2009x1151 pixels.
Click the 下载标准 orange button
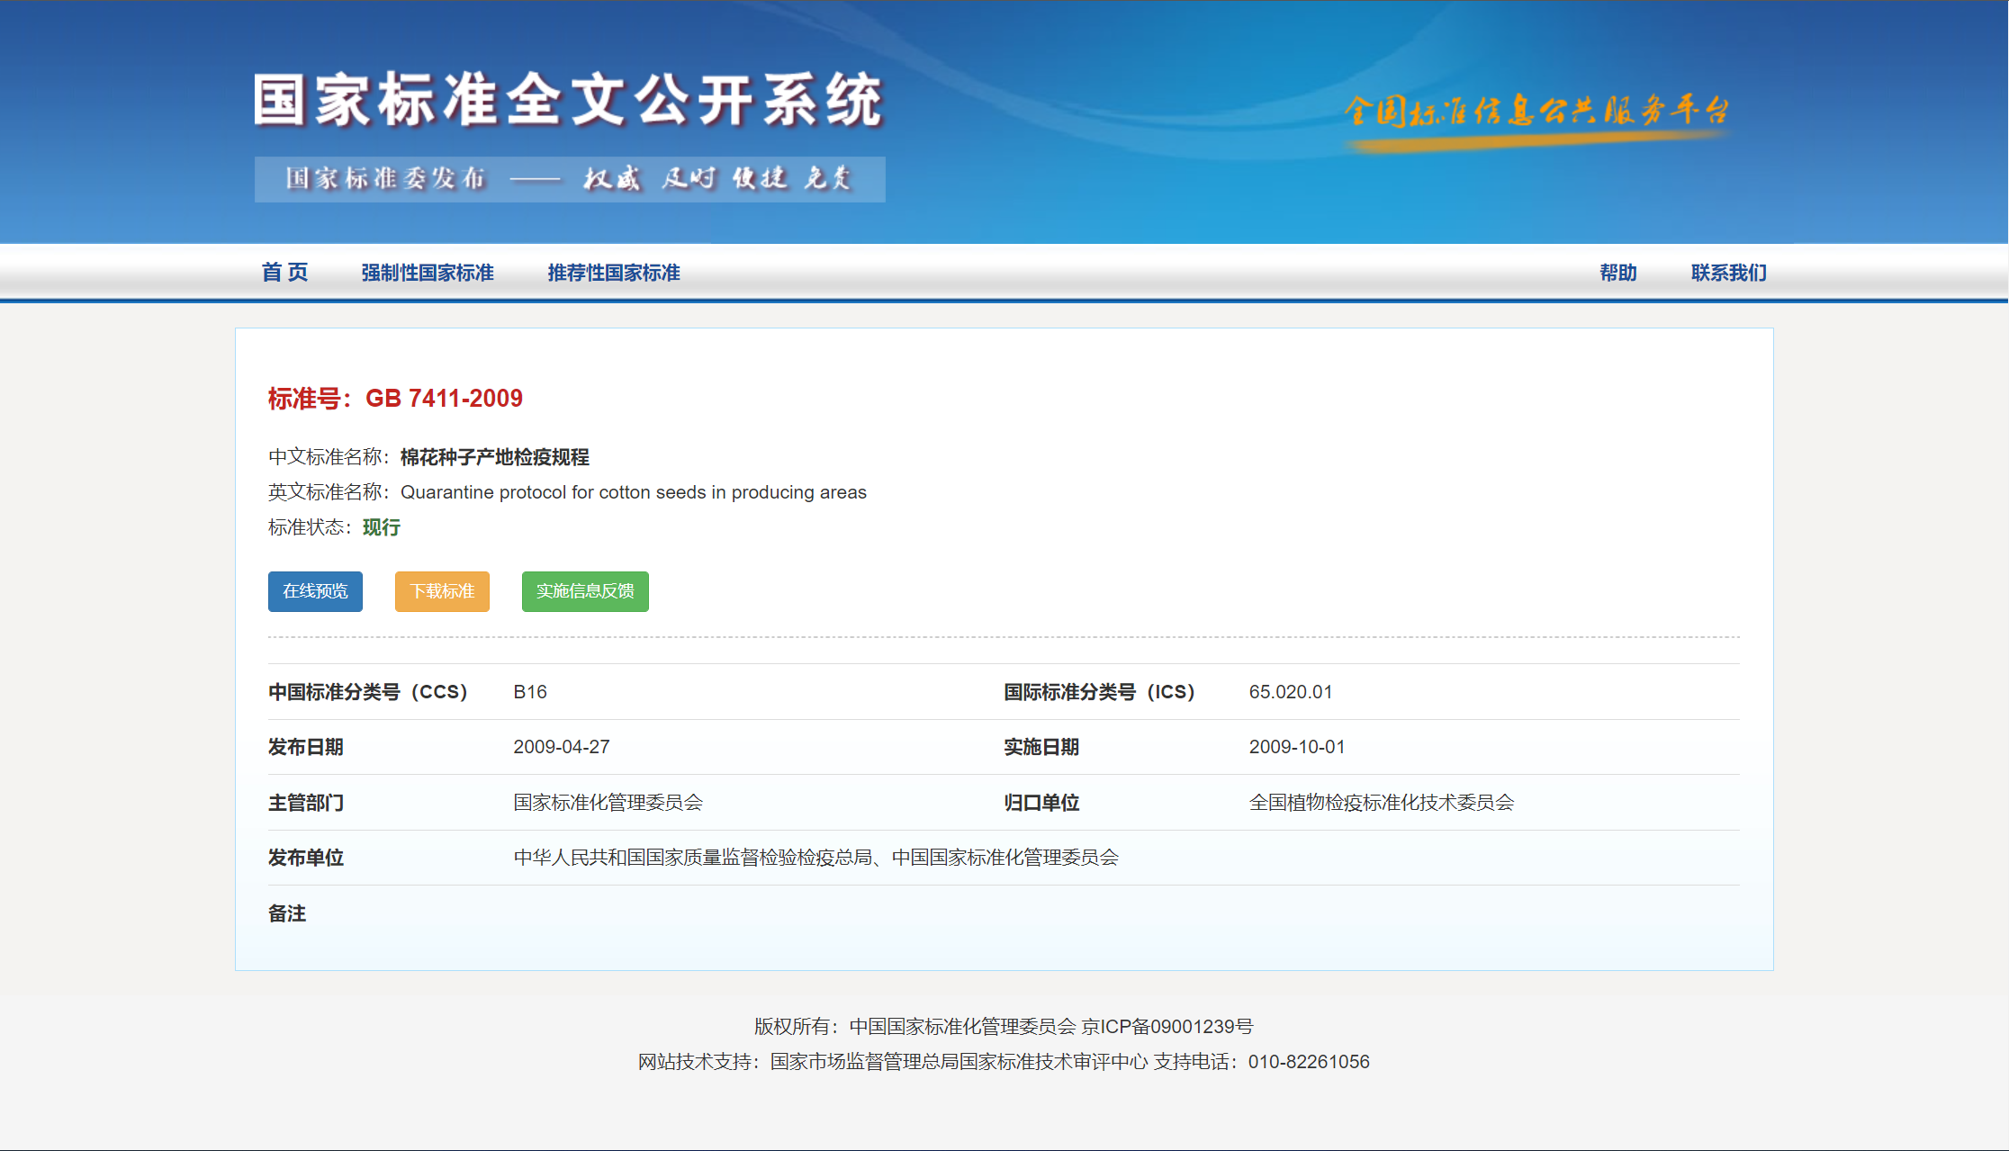tap(442, 591)
